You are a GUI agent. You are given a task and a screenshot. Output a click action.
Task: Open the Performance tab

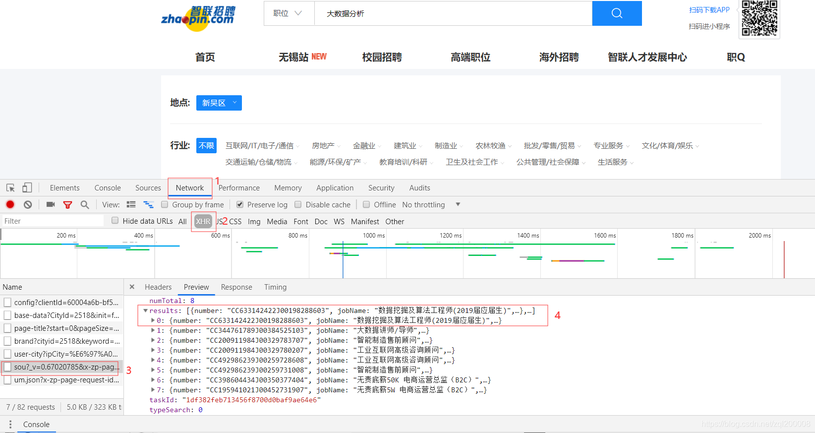point(239,188)
